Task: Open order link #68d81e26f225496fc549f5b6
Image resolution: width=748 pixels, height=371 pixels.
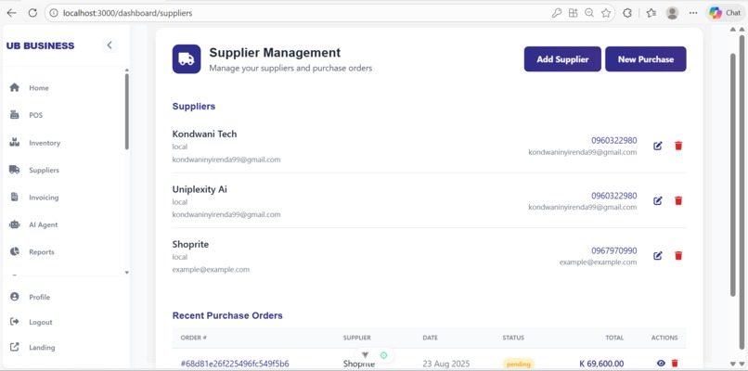Action: point(235,364)
